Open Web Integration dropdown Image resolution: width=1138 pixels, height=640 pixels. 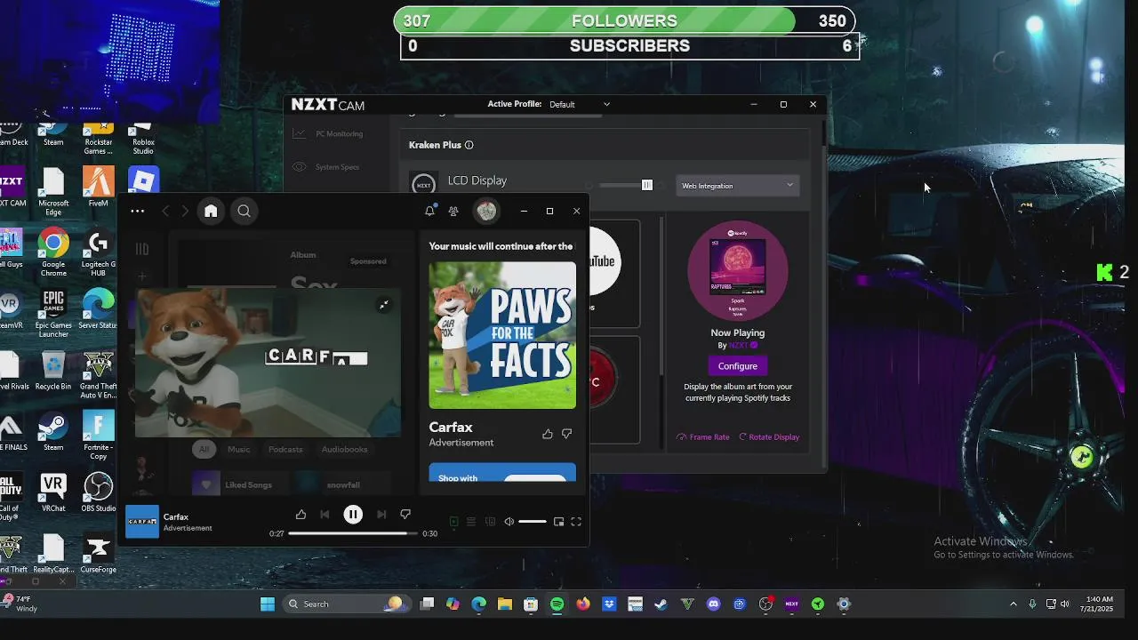pyautogui.click(x=737, y=186)
